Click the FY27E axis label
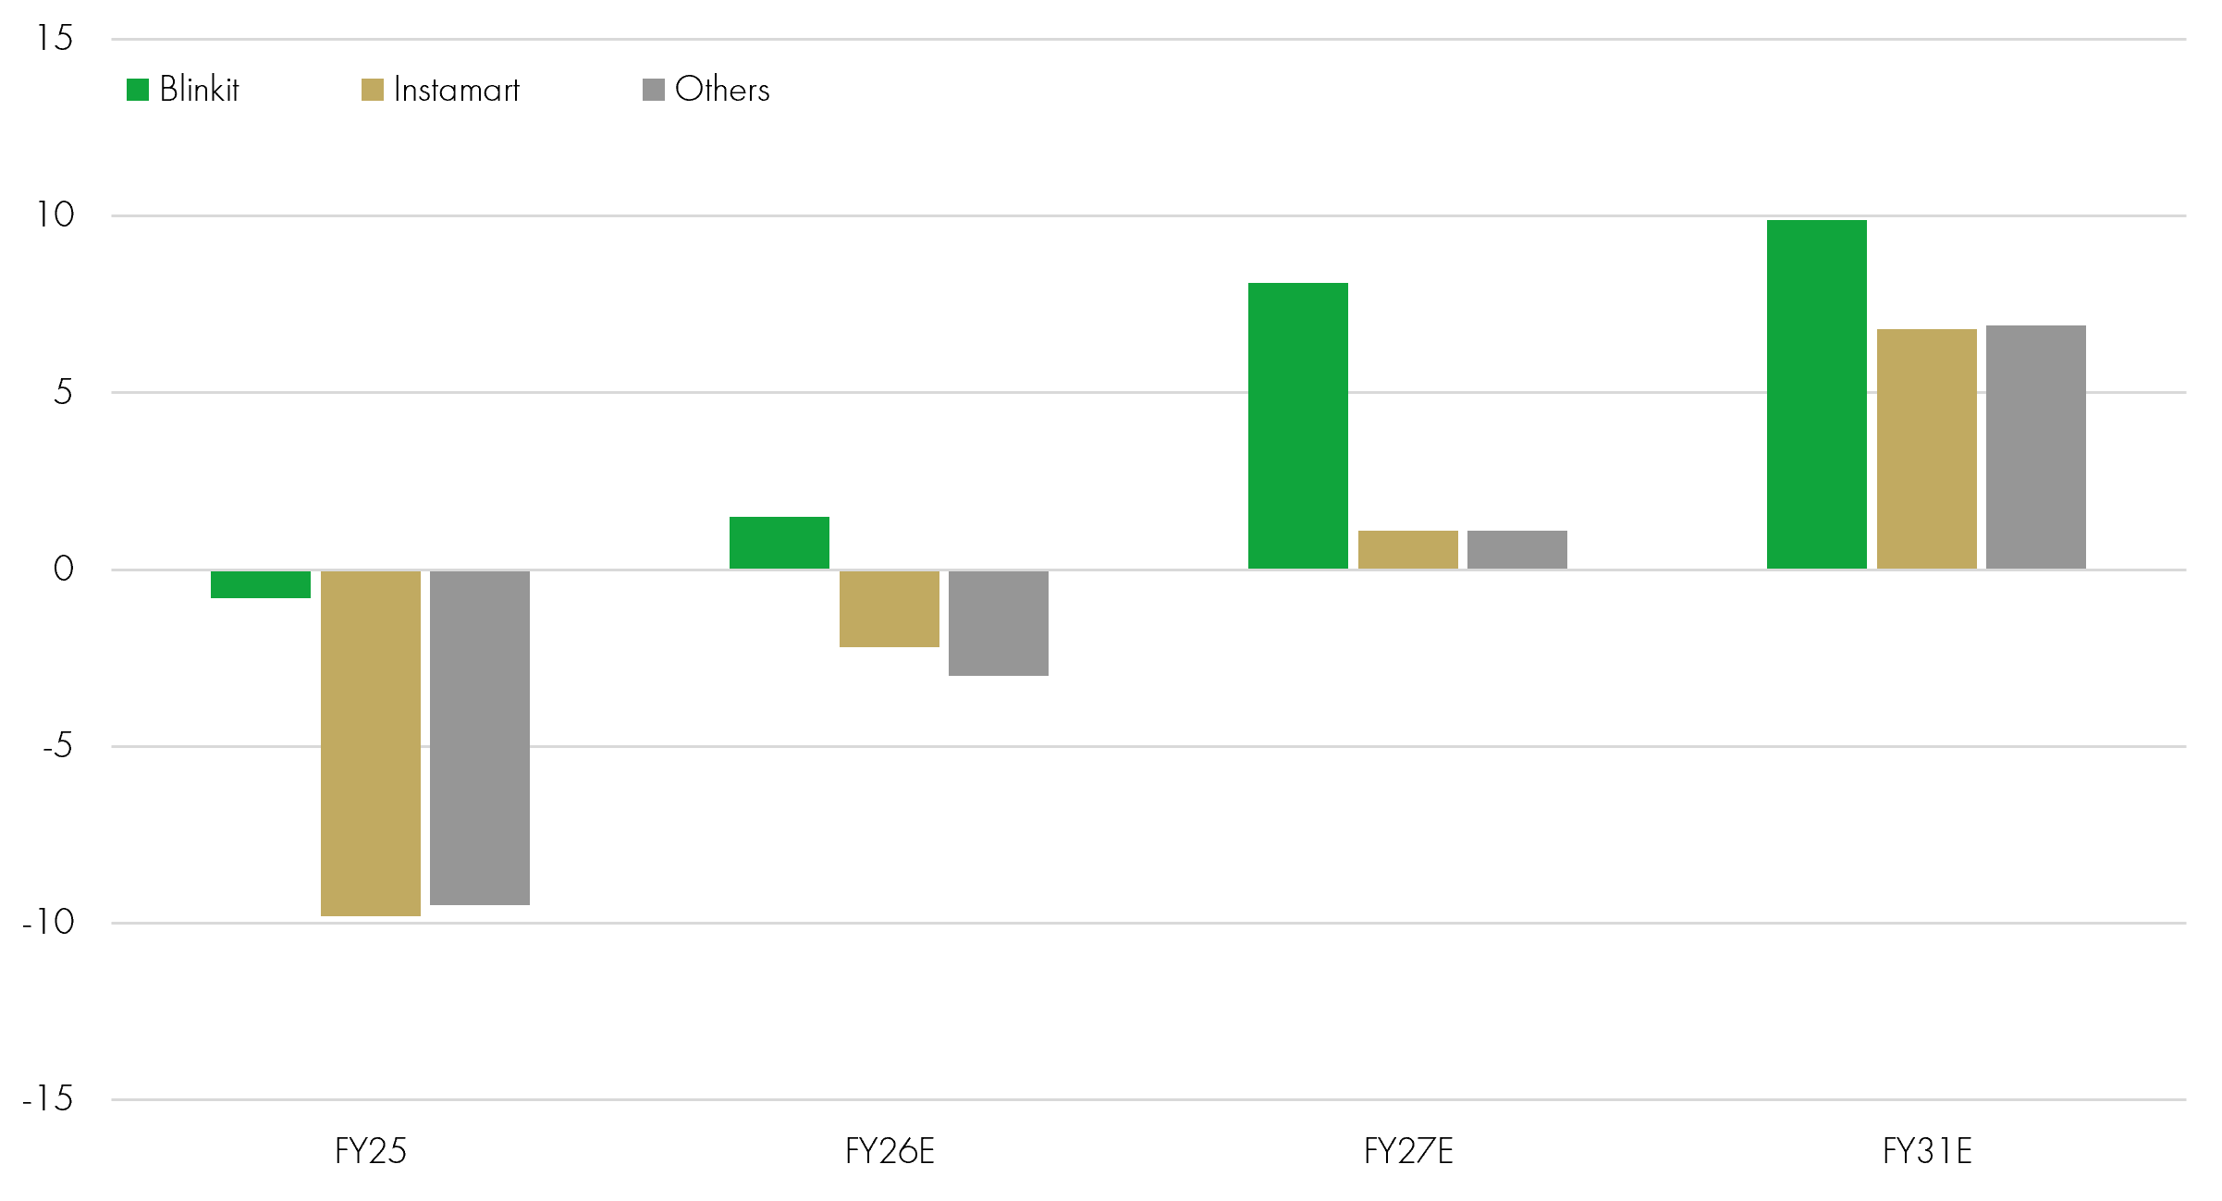Screen dimensions: 2222x1201 tap(1408, 1151)
